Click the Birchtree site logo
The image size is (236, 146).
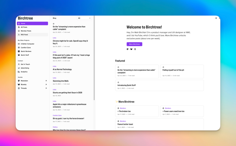pos(25,18)
